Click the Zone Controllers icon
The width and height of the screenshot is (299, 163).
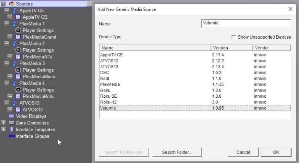pyautogui.click(x=12, y=123)
